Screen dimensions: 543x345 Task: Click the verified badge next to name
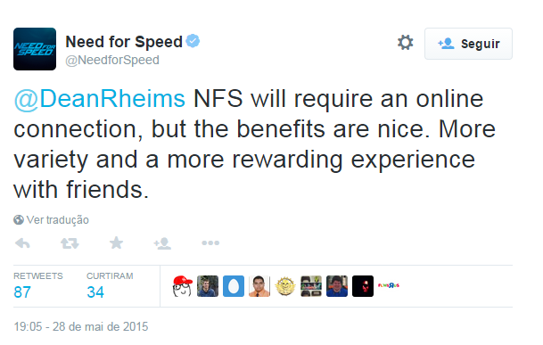click(x=193, y=41)
